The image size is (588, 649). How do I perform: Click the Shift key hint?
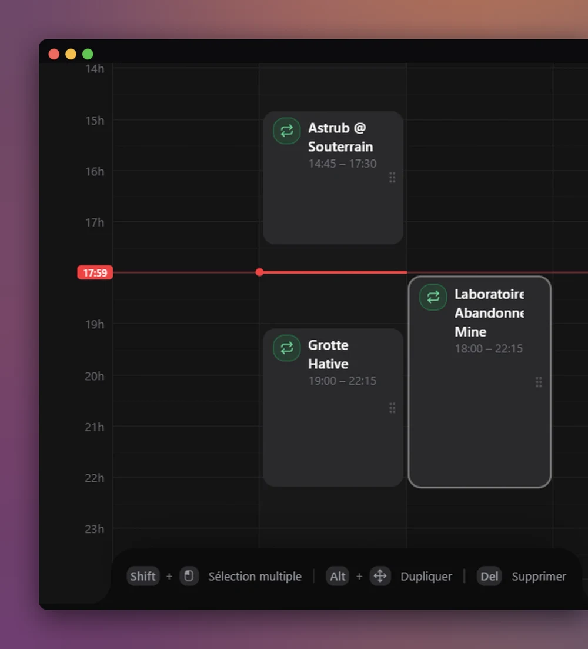click(x=143, y=576)
